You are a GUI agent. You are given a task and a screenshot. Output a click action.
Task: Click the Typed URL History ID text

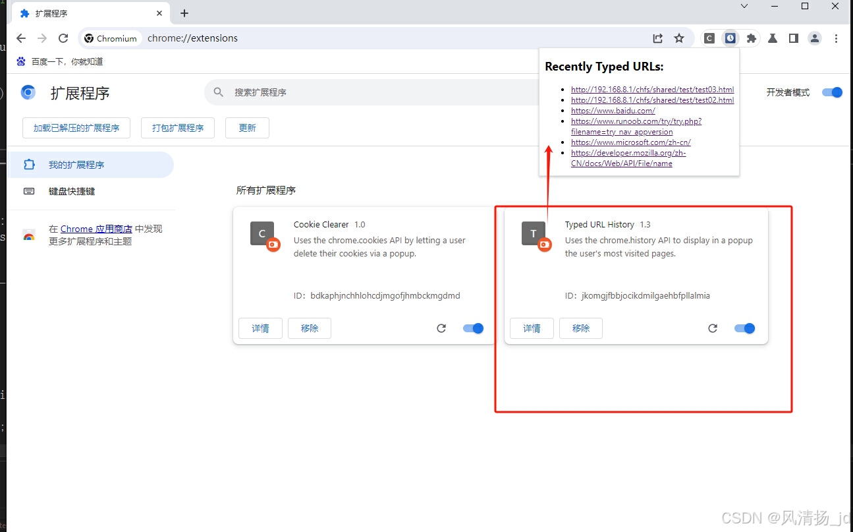[x=638, y=296]
